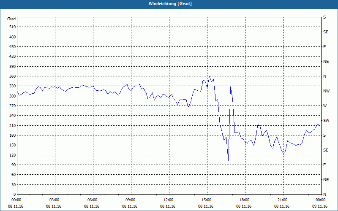Click the NW compass direction label
The width and height of the screenshot is (338, 211).
point(326,91)
